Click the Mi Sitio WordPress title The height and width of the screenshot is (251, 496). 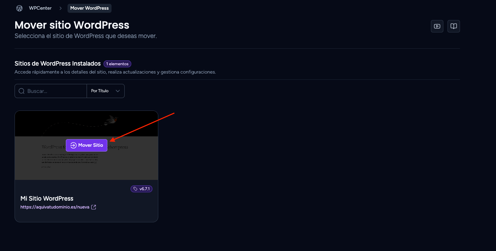pyautogui.click(x=47, y=199)
